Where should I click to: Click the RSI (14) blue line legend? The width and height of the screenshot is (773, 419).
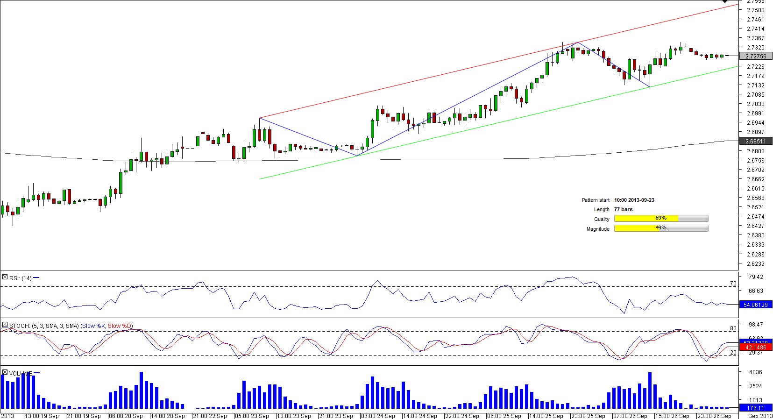36,278
